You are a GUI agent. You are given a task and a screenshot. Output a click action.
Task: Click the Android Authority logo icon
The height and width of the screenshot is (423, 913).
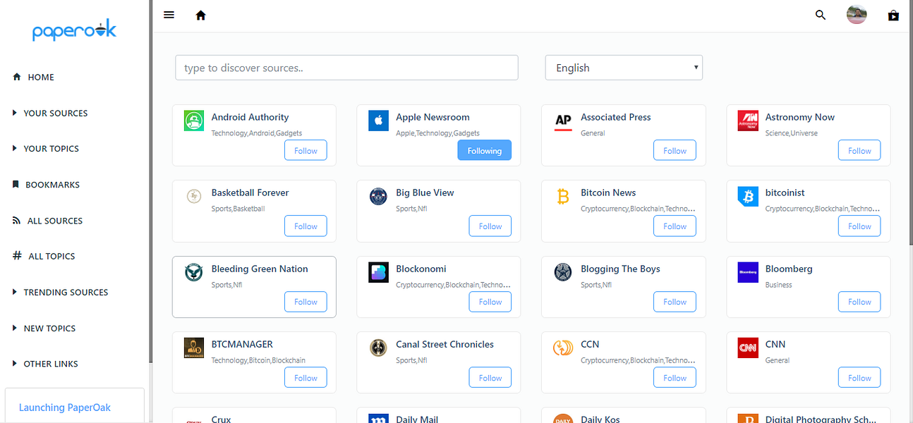point(193,121)
